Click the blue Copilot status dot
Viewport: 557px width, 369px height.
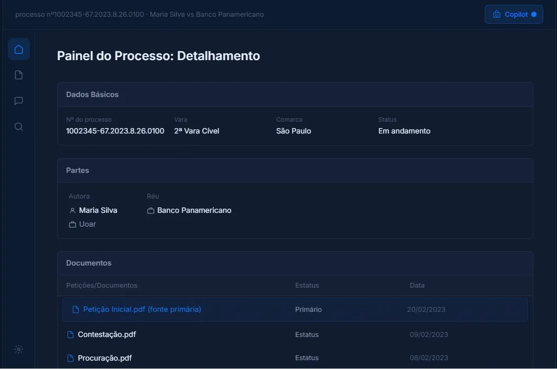tap(534, 14)
